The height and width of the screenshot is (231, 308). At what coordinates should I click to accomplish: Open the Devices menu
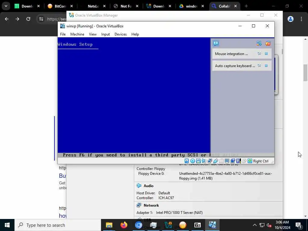(x=120, y=34)
